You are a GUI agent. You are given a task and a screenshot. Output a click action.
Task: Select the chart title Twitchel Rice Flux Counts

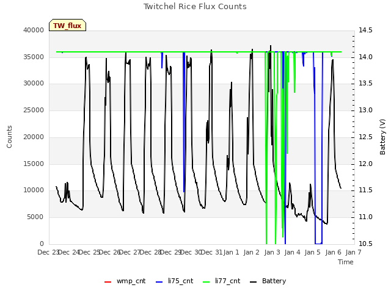[195, 7]
